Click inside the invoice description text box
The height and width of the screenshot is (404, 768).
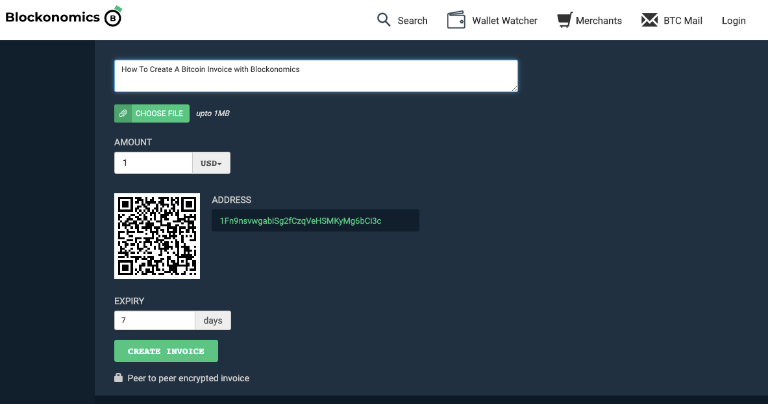(x=316, y=75)
